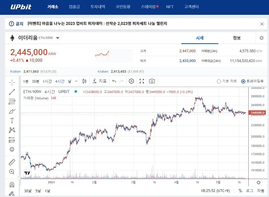Open the 코인동향 menu
This screenshot has width=269, height=197.
pyautogui.click(x=123, y=7)
